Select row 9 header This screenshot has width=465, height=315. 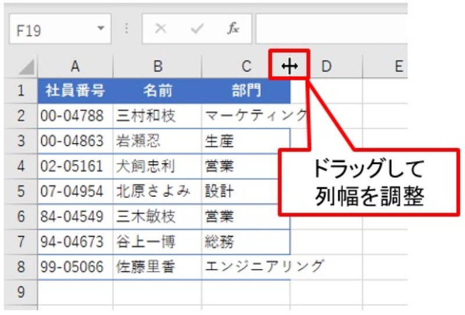20,292
